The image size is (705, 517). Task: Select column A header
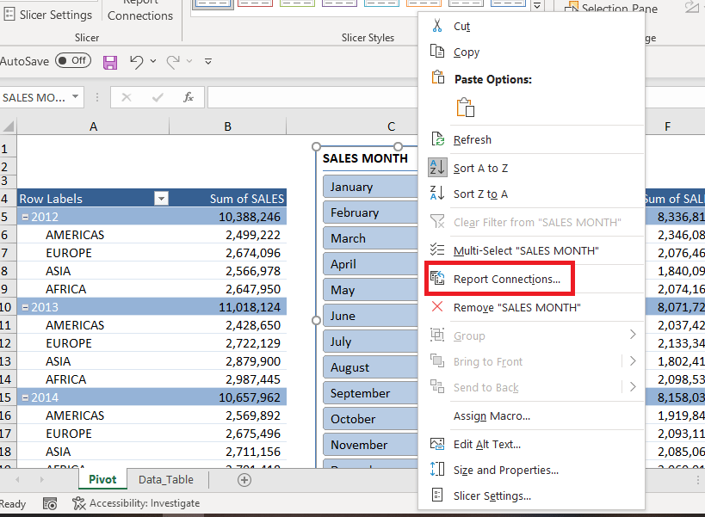click(93, 126)
